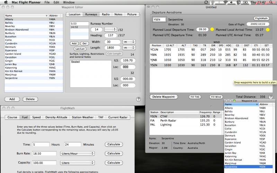The width and height of the screenshot is (277, 173).
Task: Click the Hours field showing 5
Action: [41, 144]
